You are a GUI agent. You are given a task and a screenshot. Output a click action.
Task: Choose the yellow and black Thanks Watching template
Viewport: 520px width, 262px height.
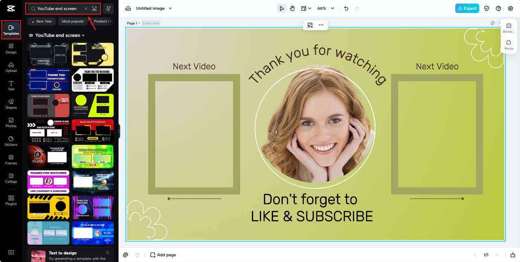point(93,54)
